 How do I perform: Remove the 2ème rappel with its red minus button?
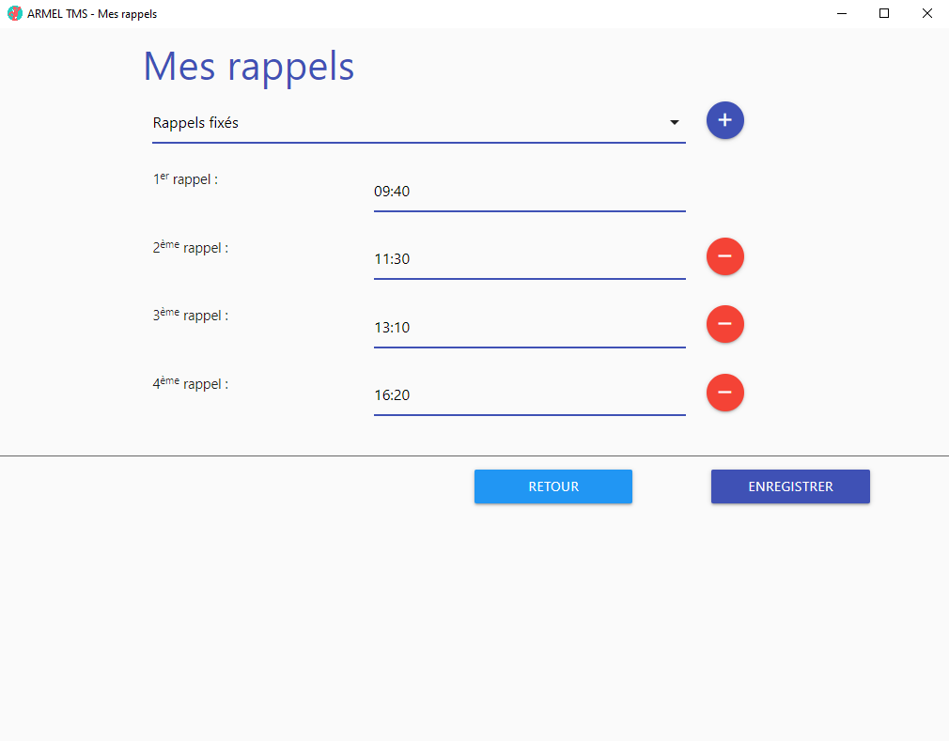click(x=724, y=256)
